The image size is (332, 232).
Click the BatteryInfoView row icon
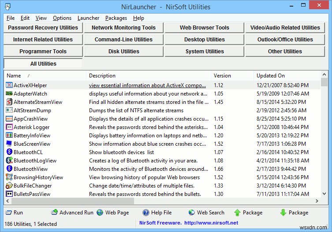coord(9,135)
